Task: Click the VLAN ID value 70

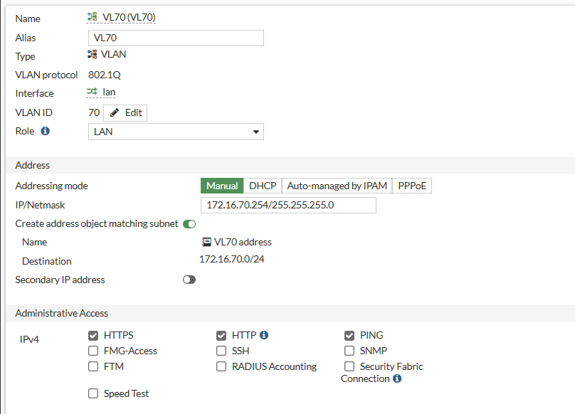Action: pos(94,112)
